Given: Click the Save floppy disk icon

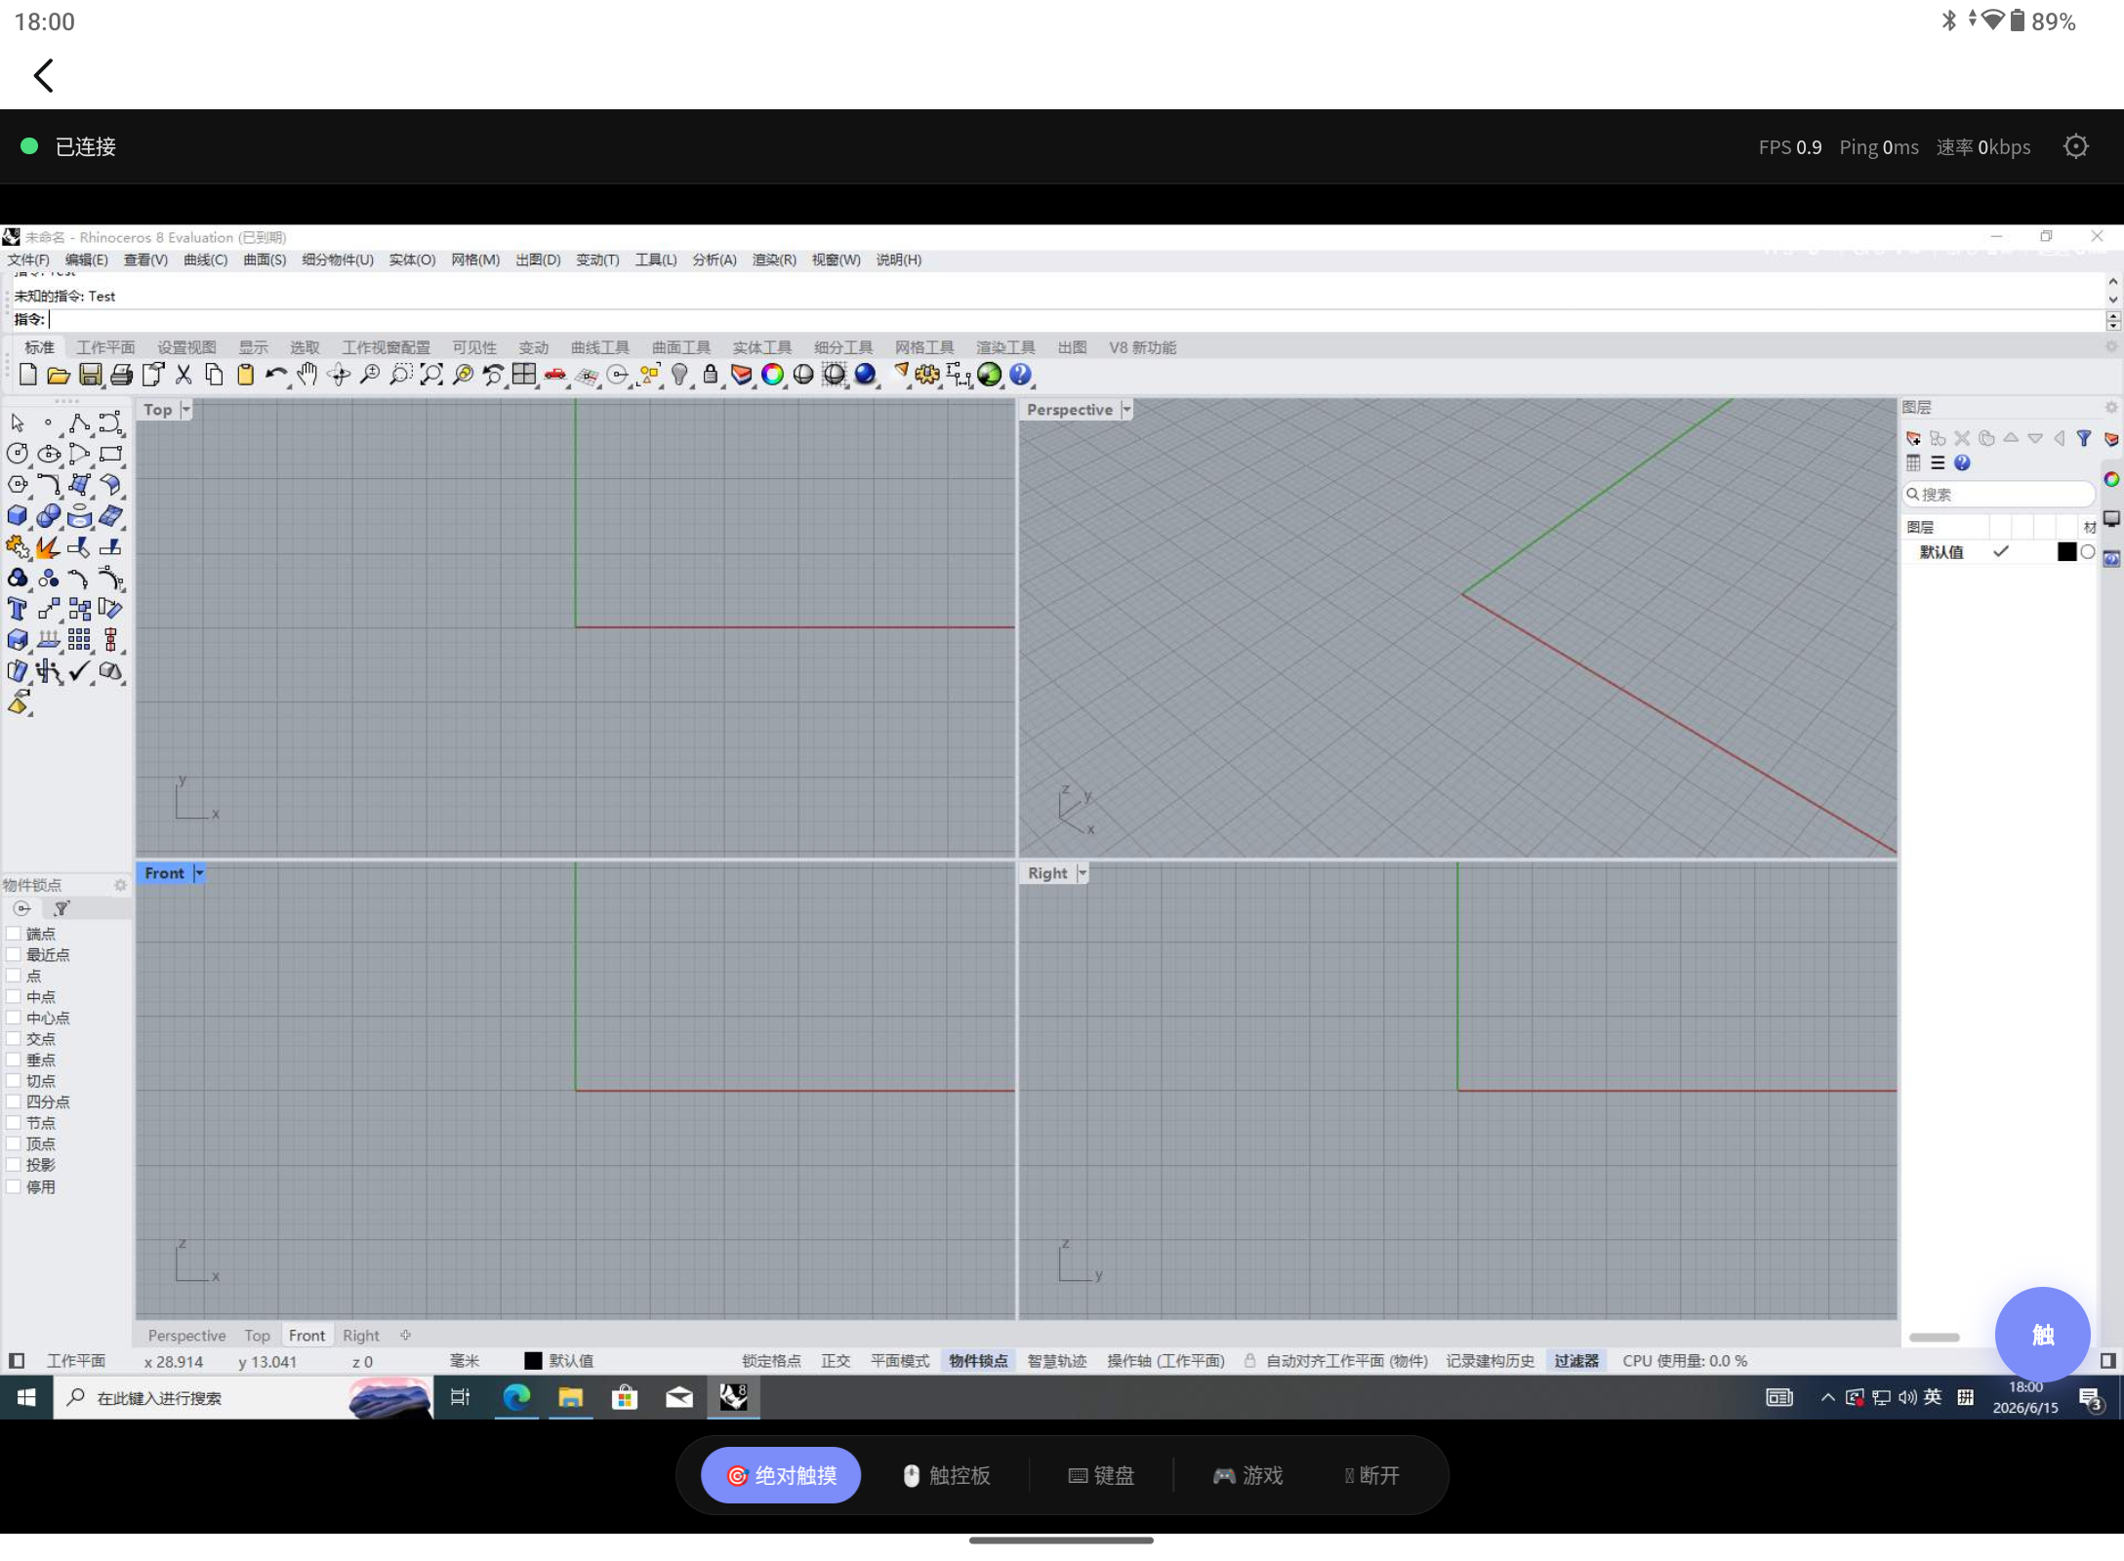Looking at the screenshot, I should [x=90, y=375].
